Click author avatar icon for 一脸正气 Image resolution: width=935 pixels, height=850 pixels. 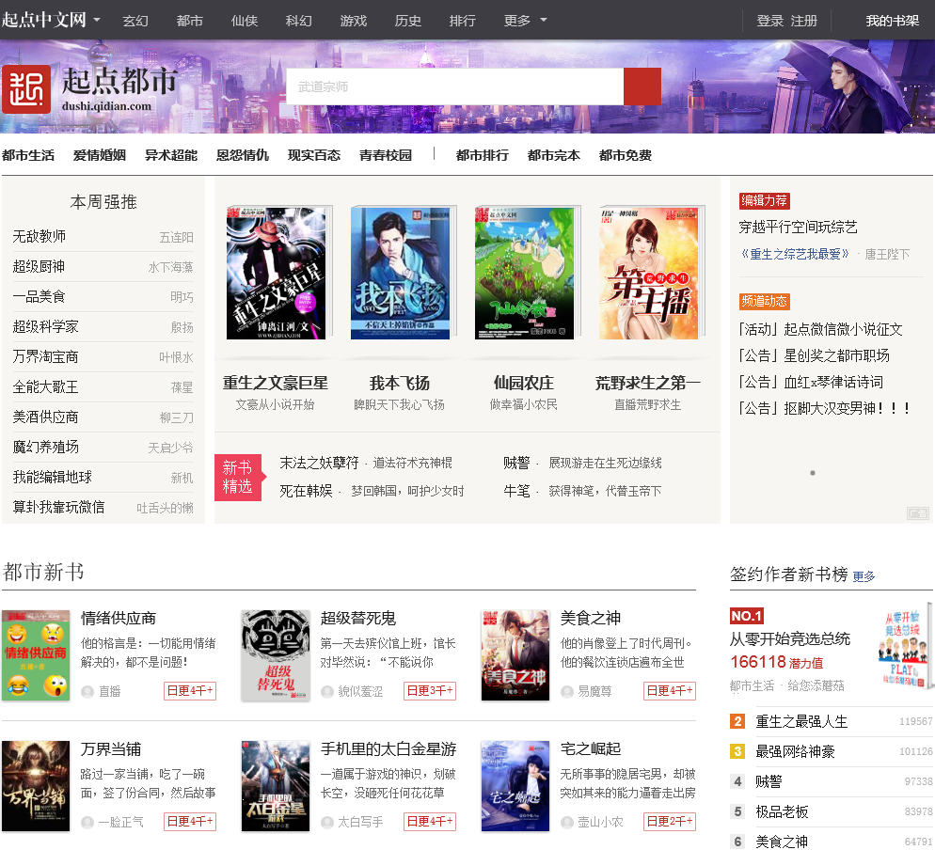(87, 822)
